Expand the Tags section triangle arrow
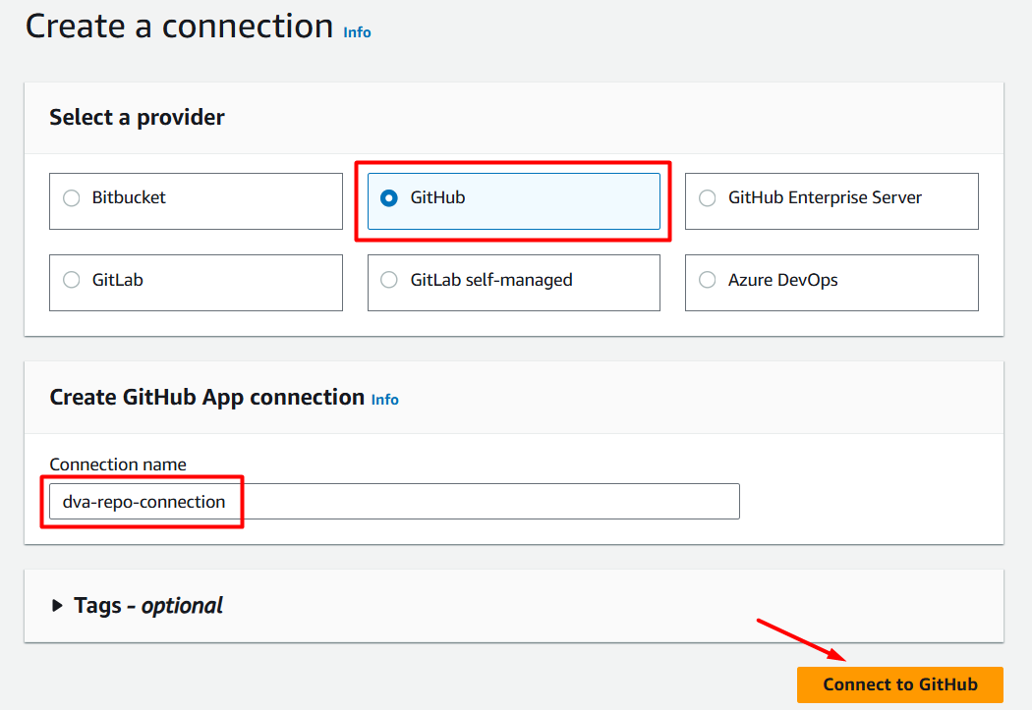The width and height of the screenshot is (1032, 710). [x=57, y=606]
